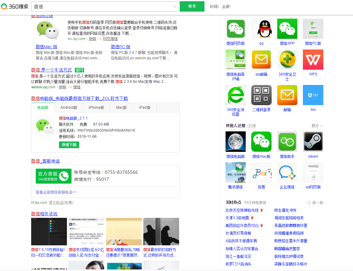The width and height of the screenshot is (353, 271).
Task: Open the 微信网页版 icon in sidebar
Action: pyautogui.click(x=235, y=29)
